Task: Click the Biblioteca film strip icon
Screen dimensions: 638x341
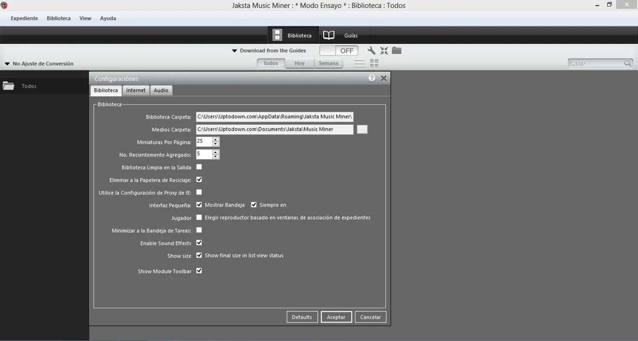Action: (x=277, y=35)
